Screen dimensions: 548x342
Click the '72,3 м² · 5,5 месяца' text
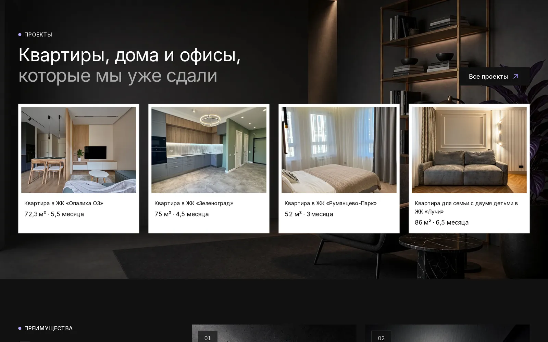54,214
